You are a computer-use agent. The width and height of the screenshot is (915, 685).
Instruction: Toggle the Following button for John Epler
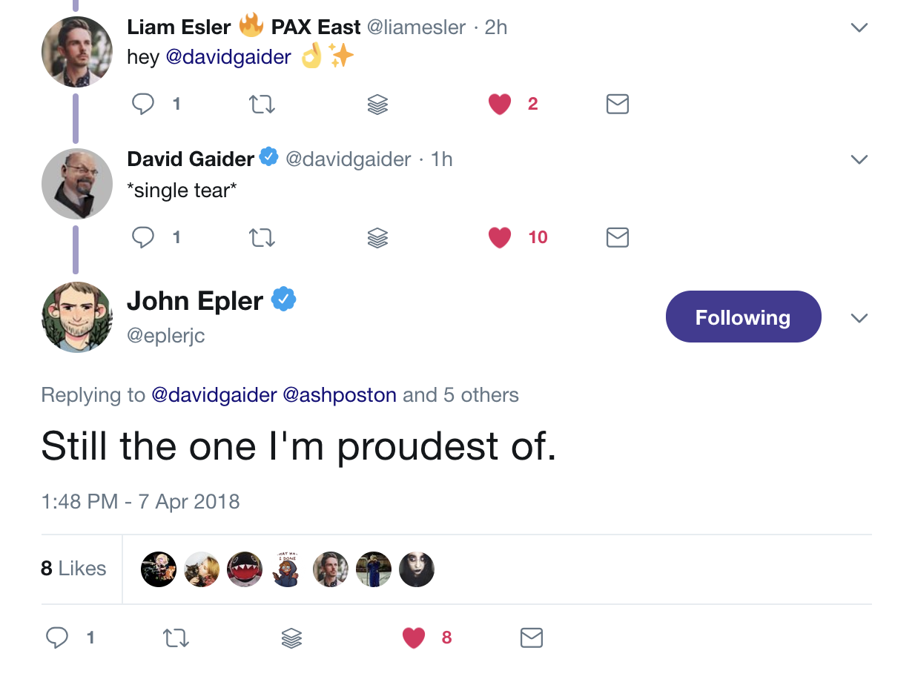[743, 317]
